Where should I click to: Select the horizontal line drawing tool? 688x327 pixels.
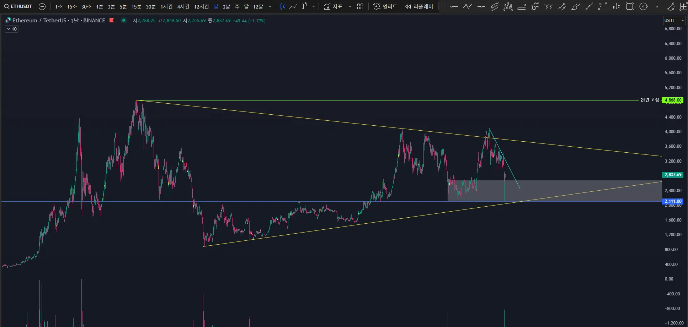(454, 6)
